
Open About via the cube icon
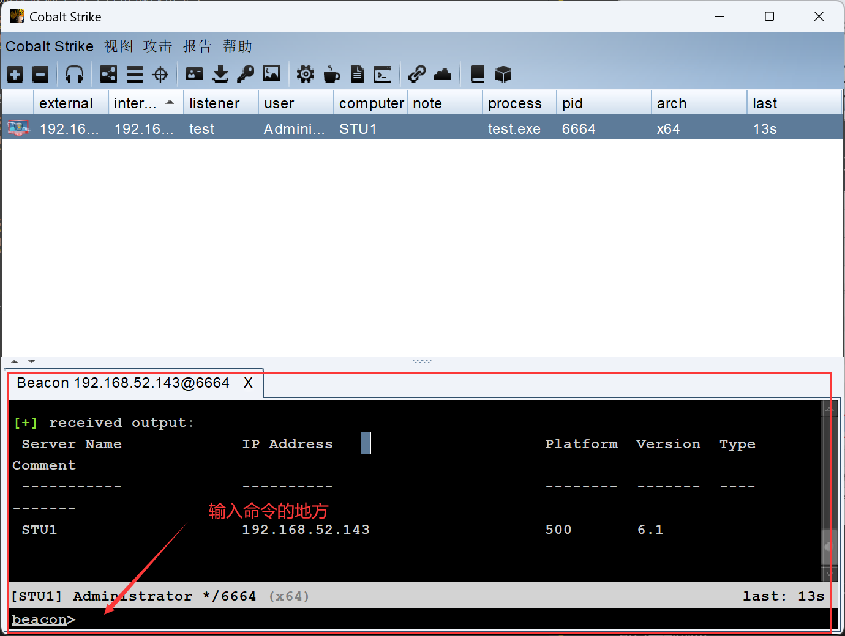tap(503, 75)
